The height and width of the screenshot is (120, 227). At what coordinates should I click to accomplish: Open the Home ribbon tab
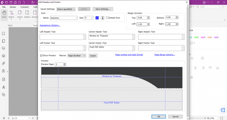tap(13, 7)
